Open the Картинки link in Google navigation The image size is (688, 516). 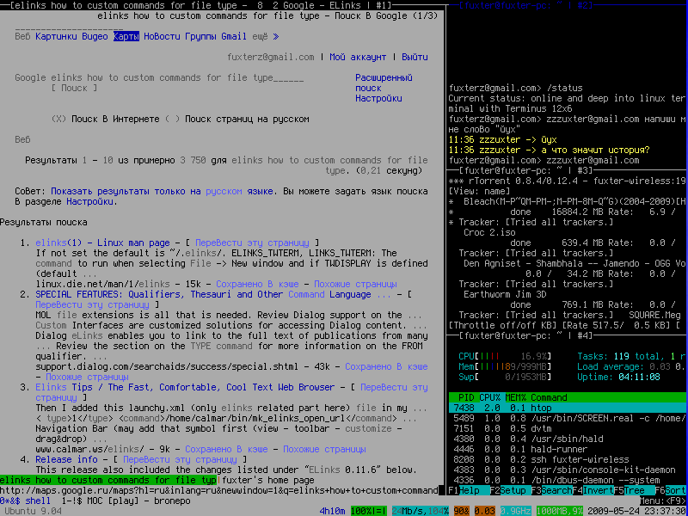(x=56, y=36)
